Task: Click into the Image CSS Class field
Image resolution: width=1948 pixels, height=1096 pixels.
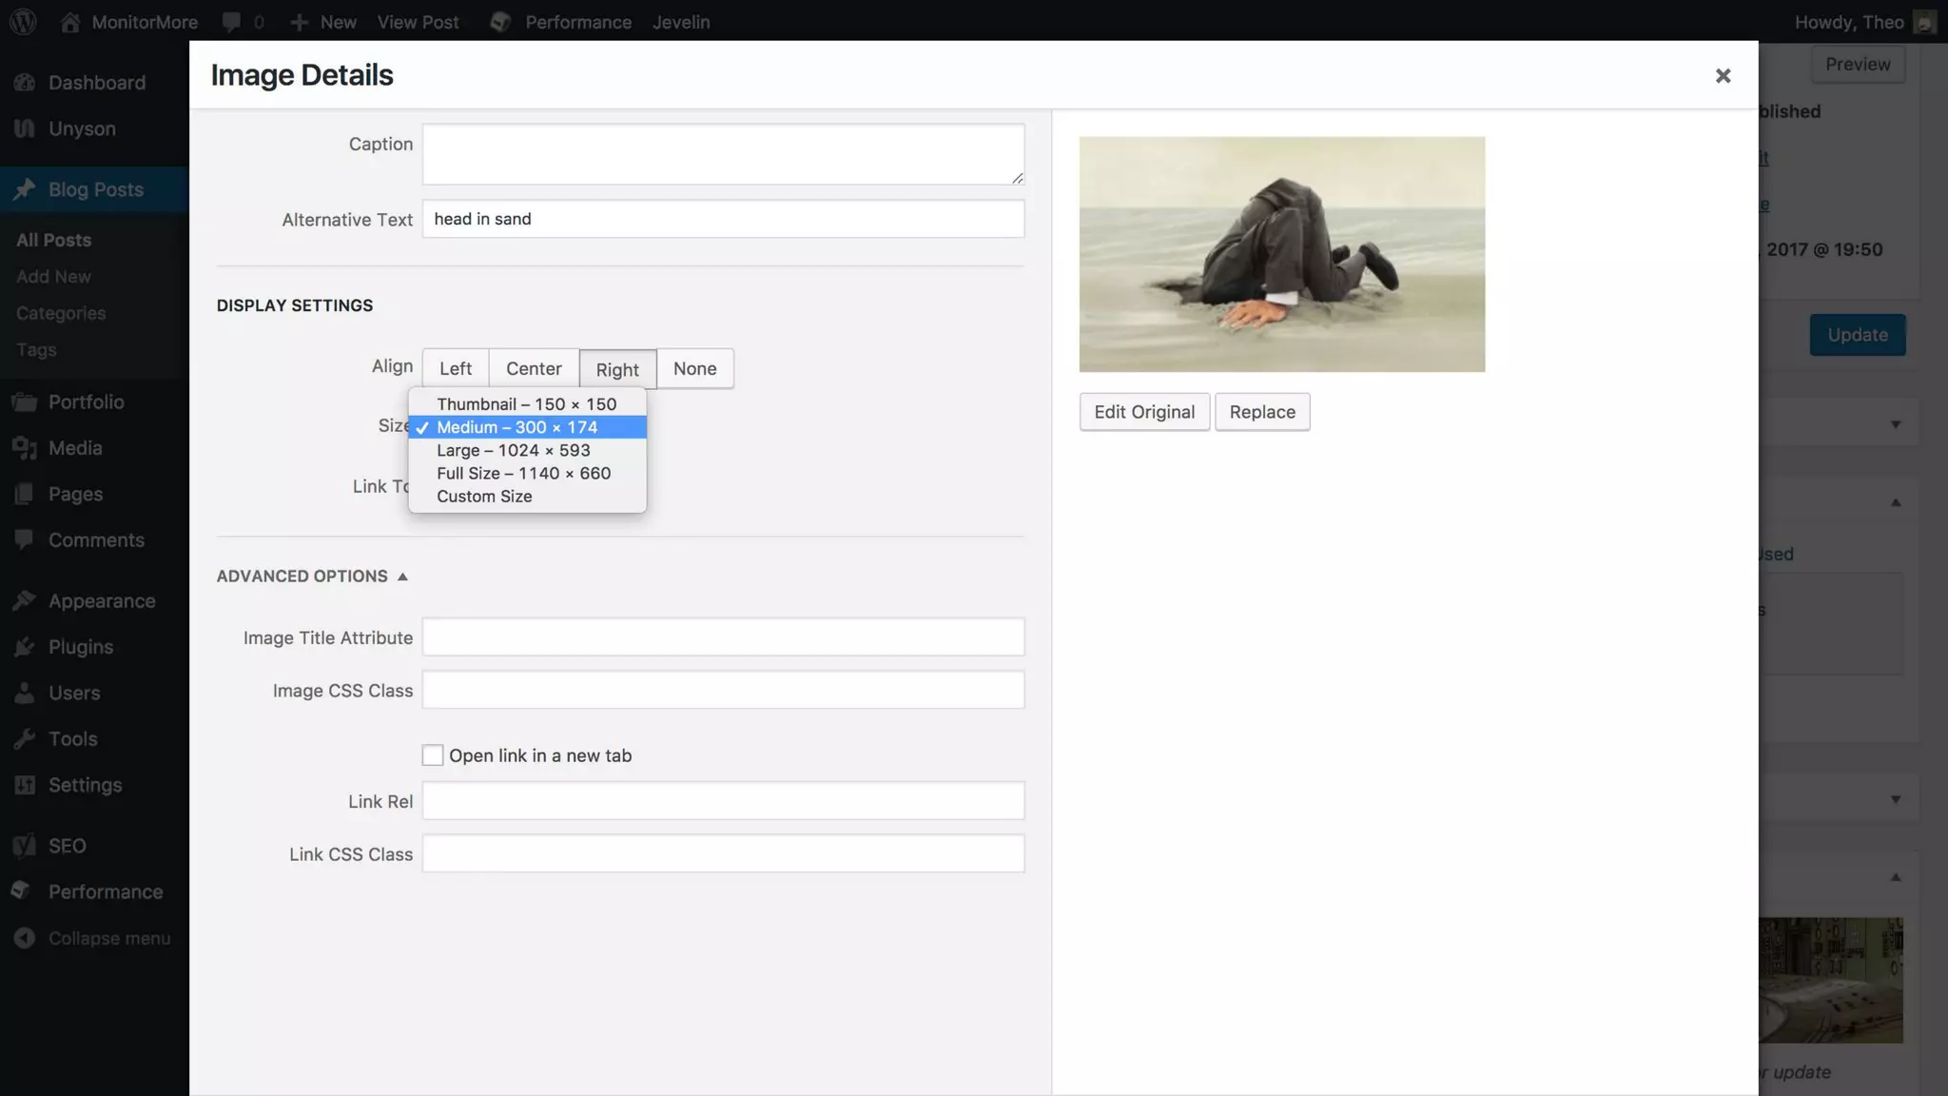Action: pyautogui.click(x=723, y=691)
